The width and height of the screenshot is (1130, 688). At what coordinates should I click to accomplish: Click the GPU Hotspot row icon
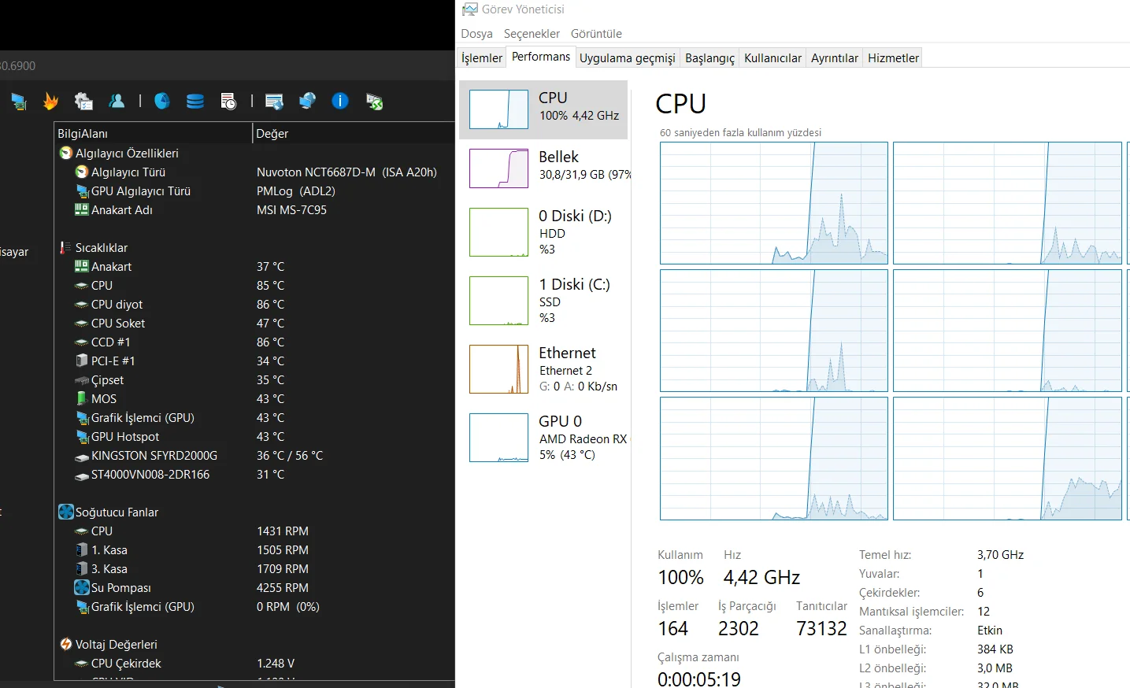click(x=82, y=436)
